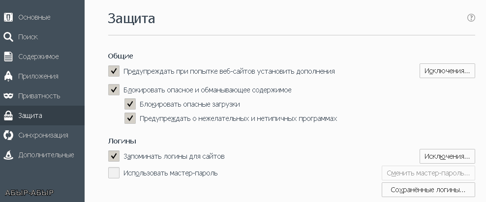Click the Синхронизация sync arrows icon

click(x=8, y=135)
